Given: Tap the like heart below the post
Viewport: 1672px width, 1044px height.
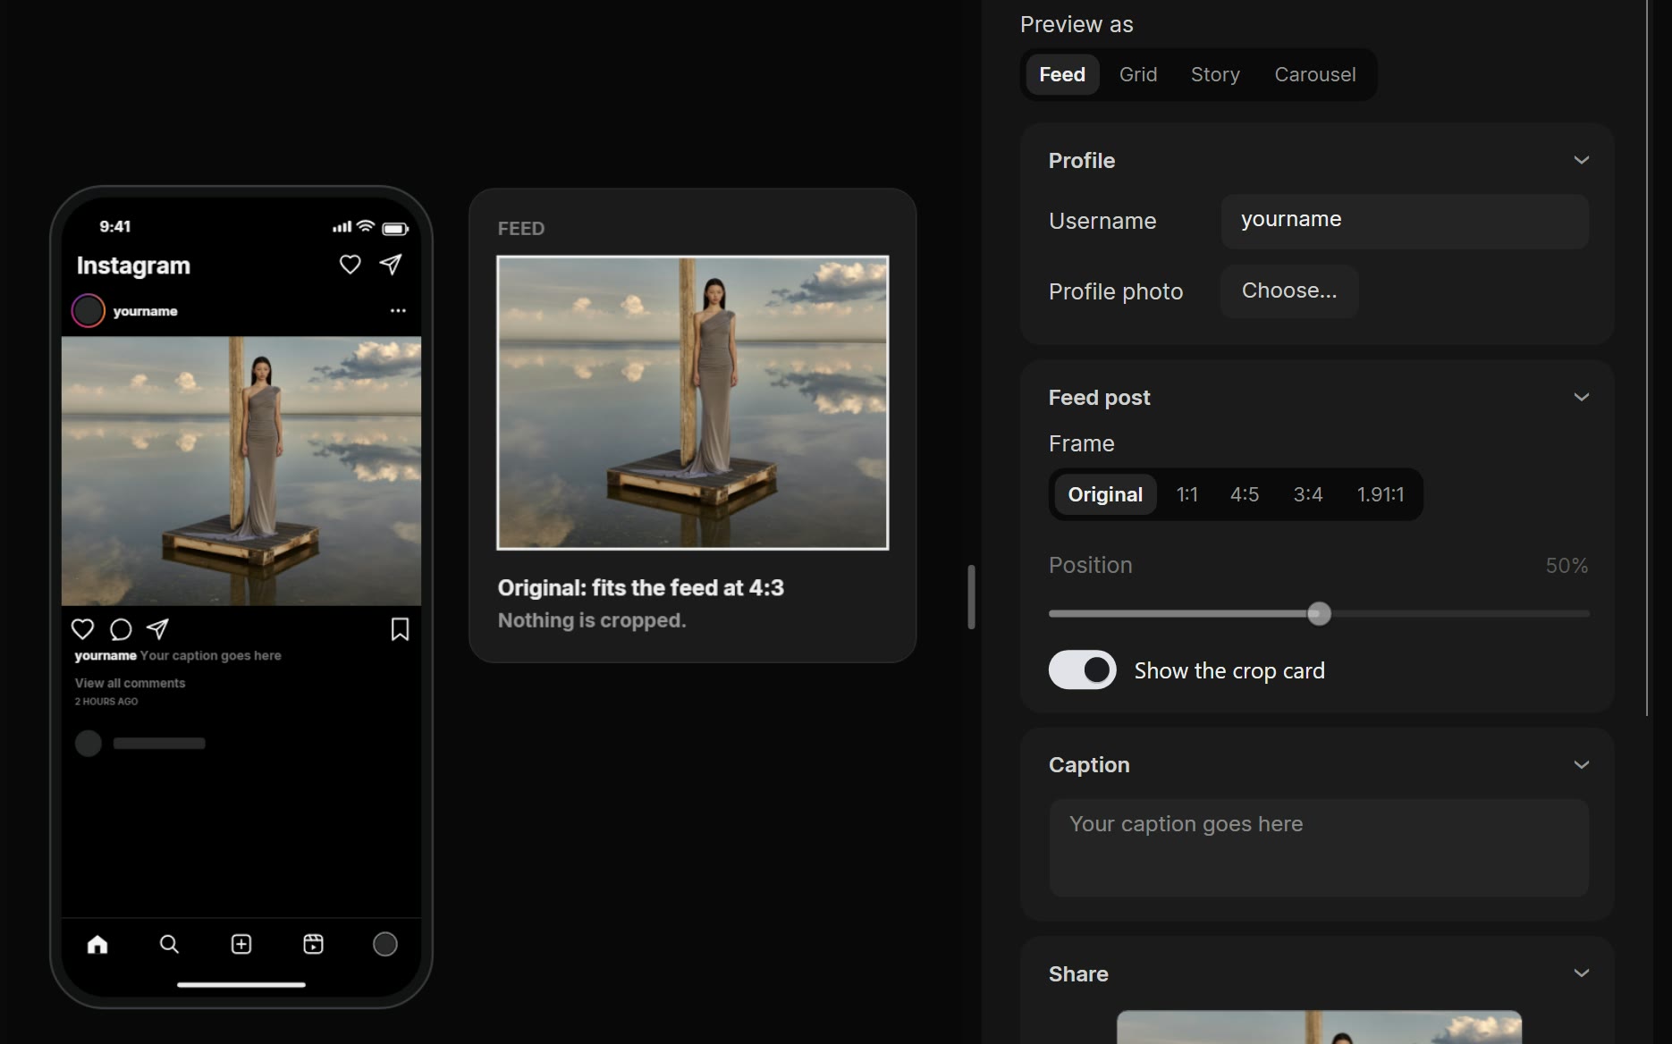Looking at the screenshot, I should click(x=82, y=629).
